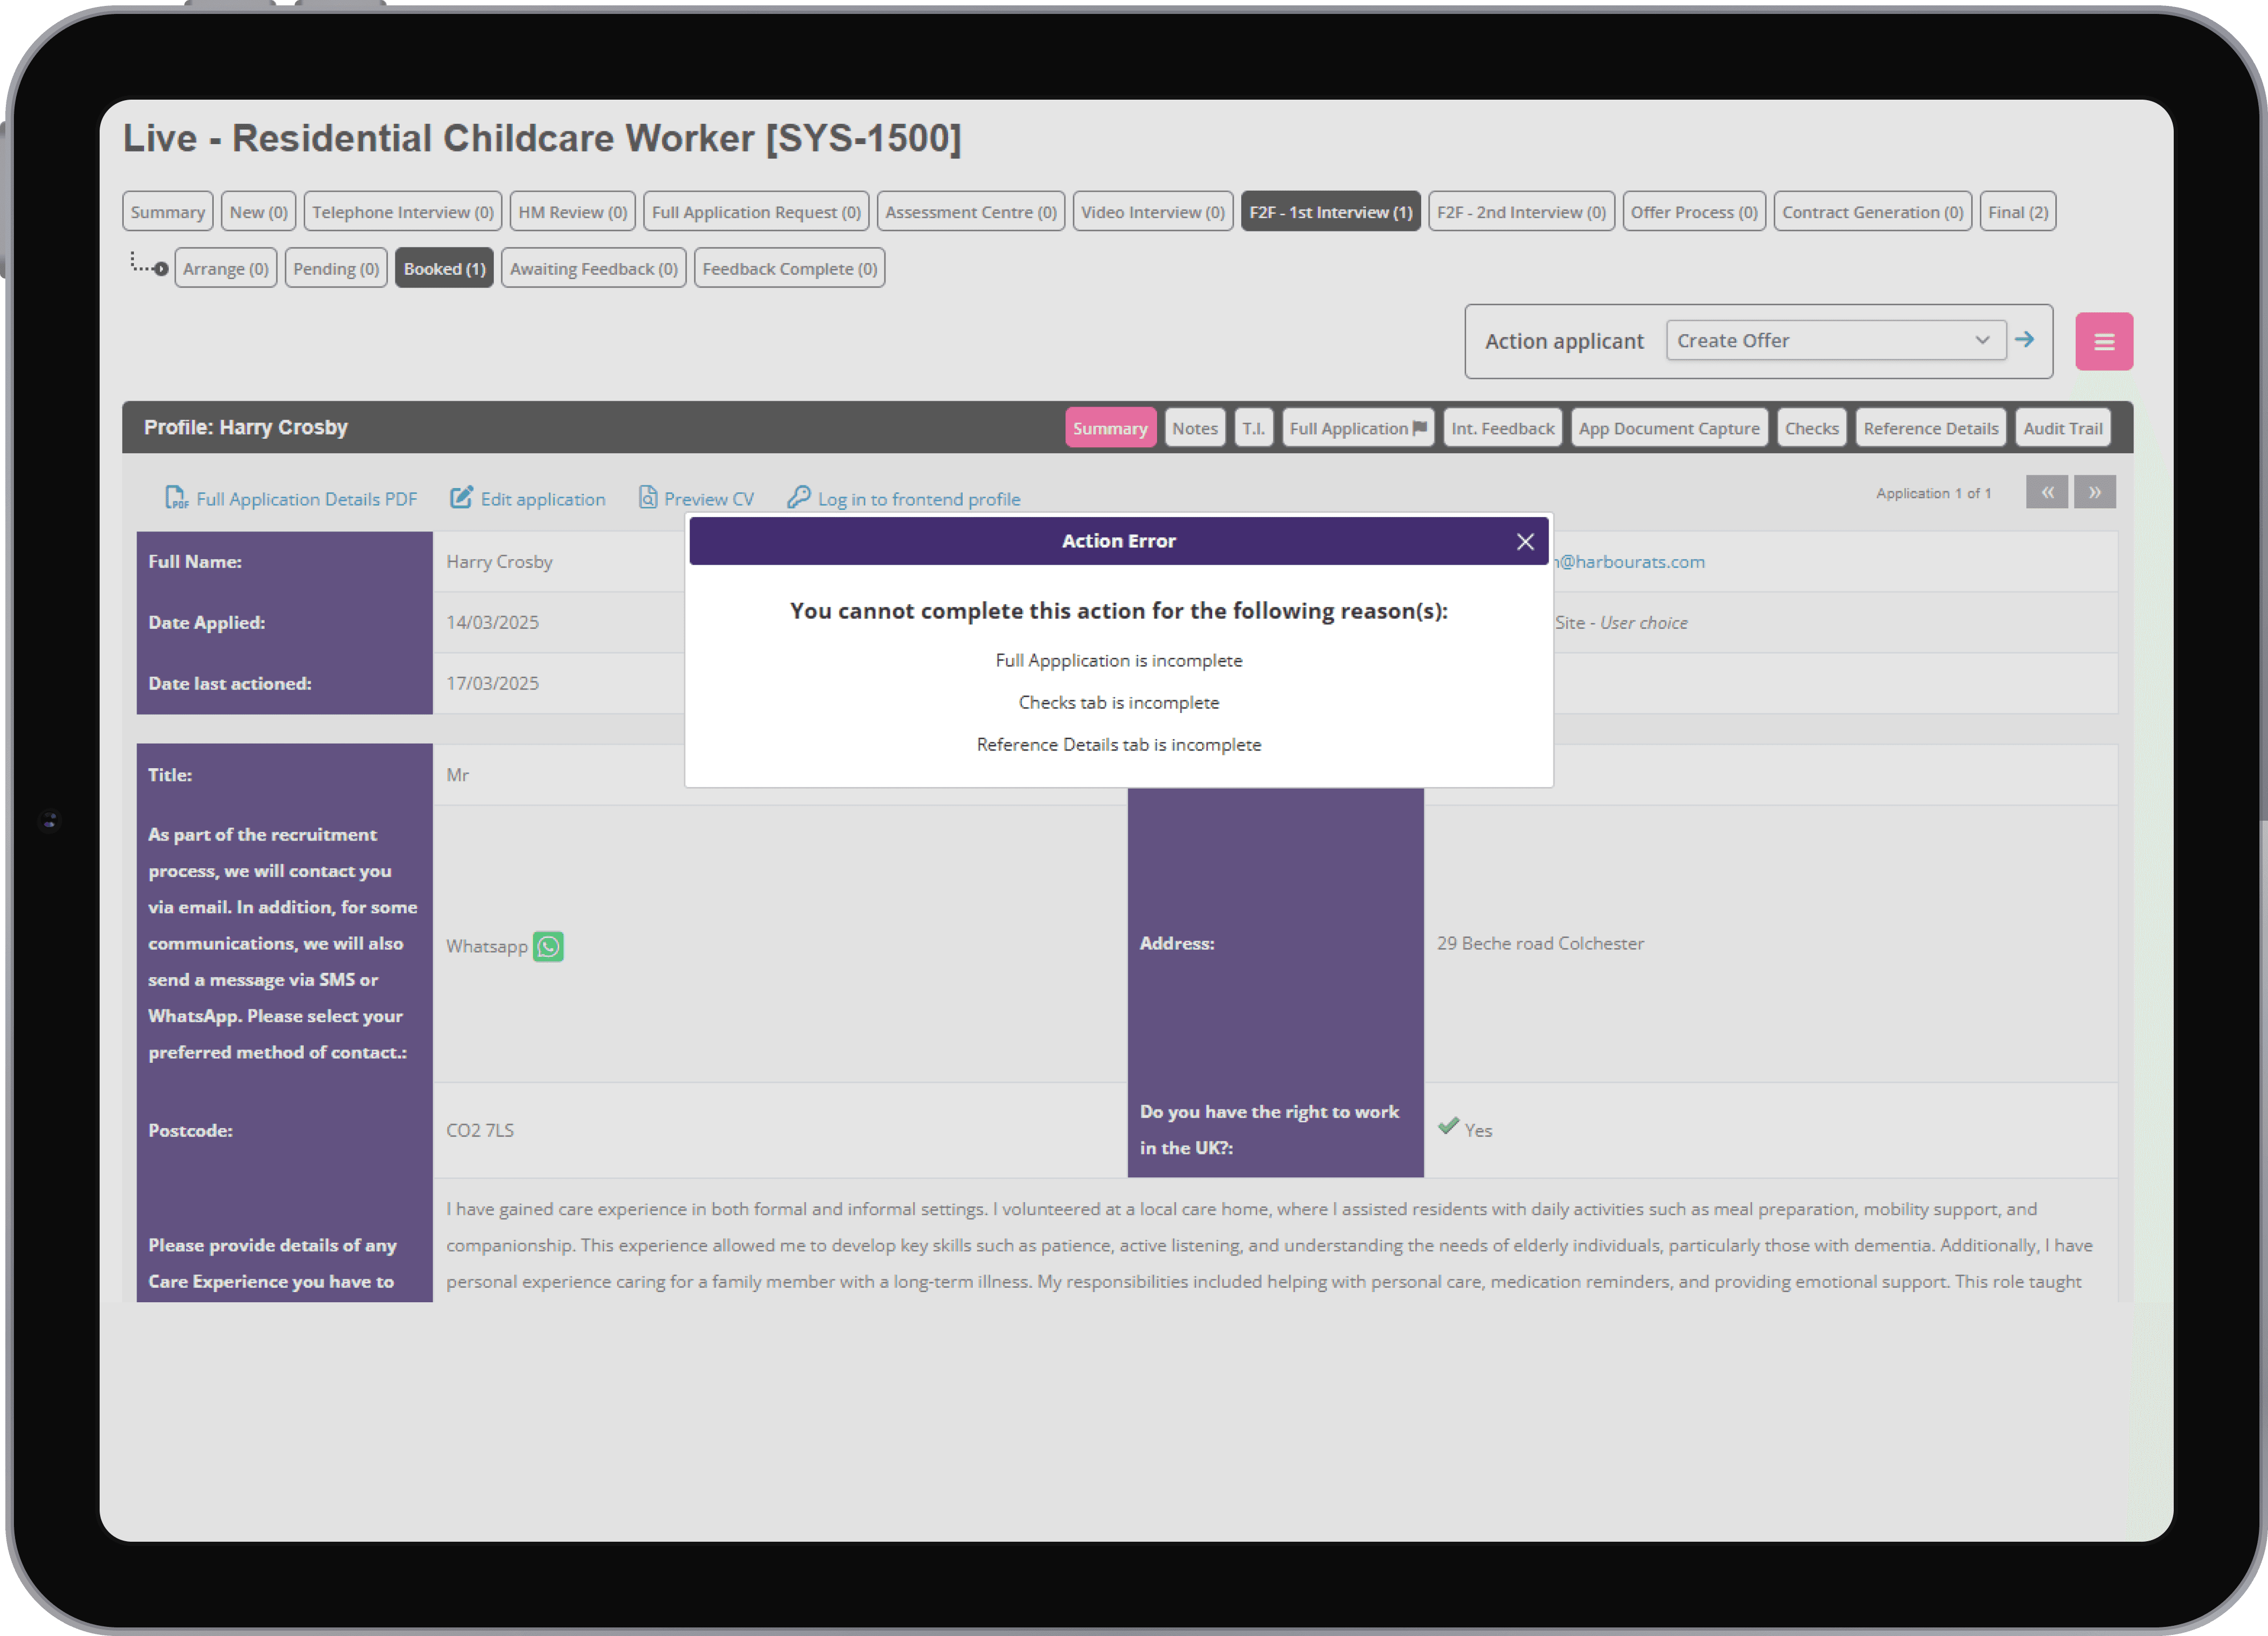Click the key icon for frontend login
Viewport: 2268px width, 1636px height.
[798, 498]
